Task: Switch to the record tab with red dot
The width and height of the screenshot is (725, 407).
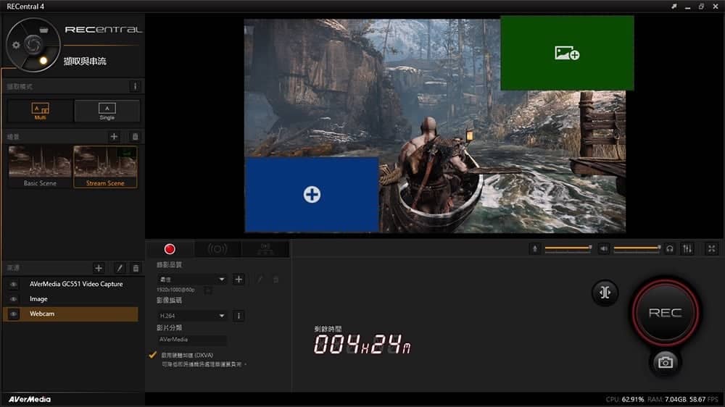Action: 170,249
